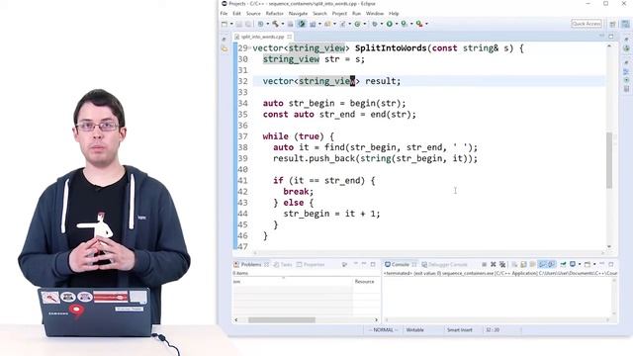Image resolution: width=633 pixels, height=356 pixels.
Task: Open the Run menu
Action: 356,13
